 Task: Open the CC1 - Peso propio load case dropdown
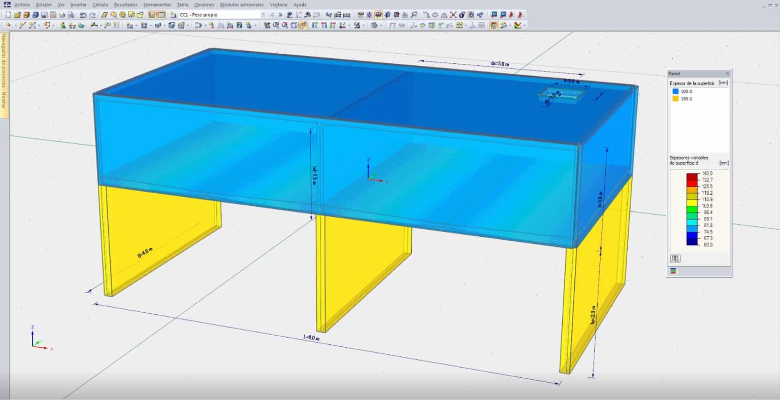point(264,15)
